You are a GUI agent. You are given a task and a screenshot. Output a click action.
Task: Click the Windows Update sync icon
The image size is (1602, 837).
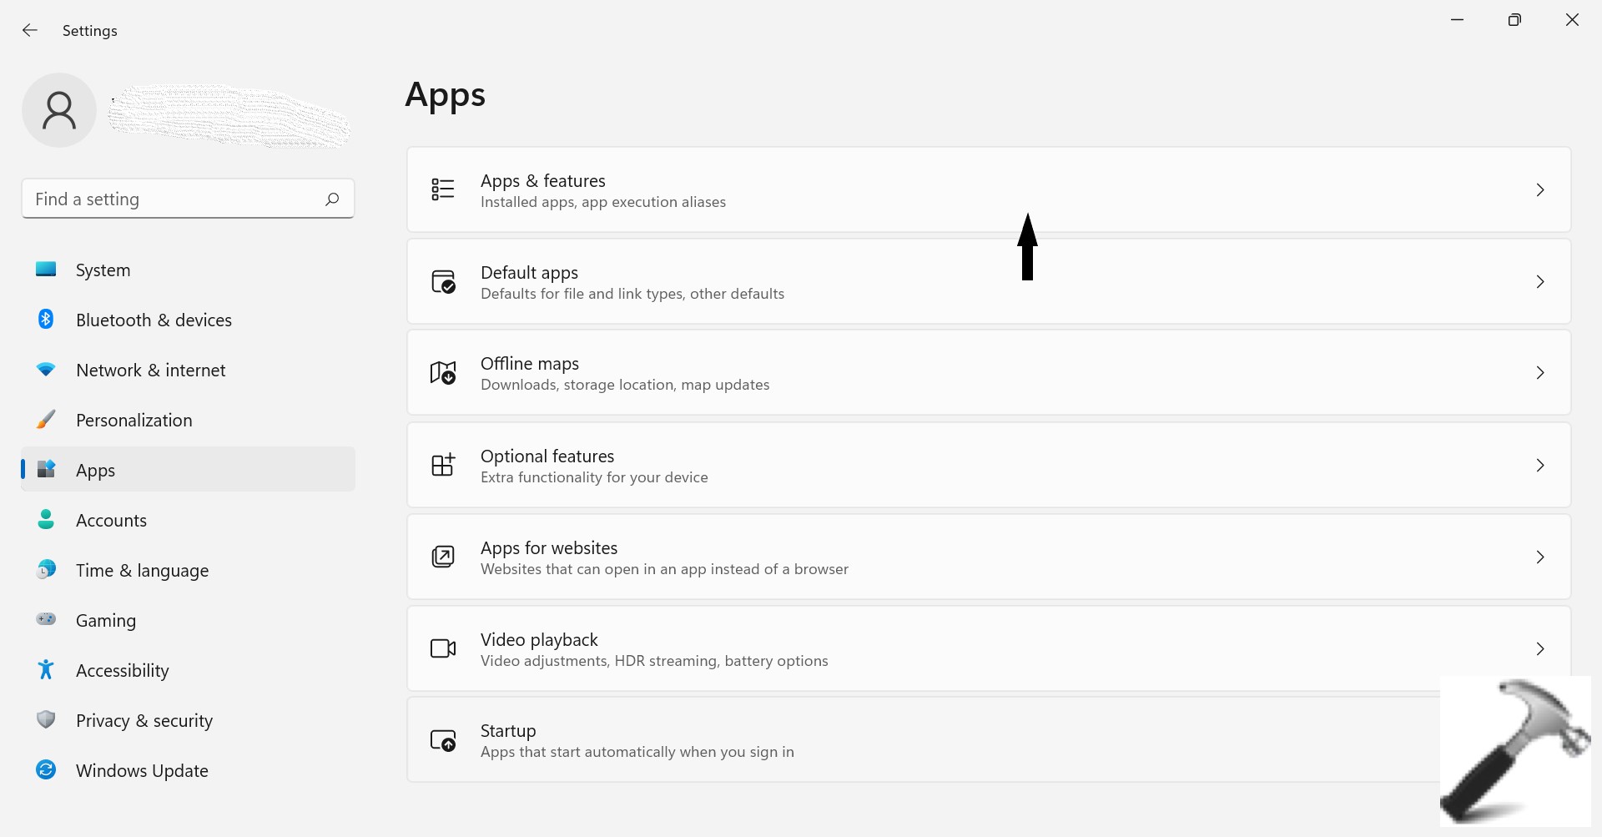tap(46, 770)
